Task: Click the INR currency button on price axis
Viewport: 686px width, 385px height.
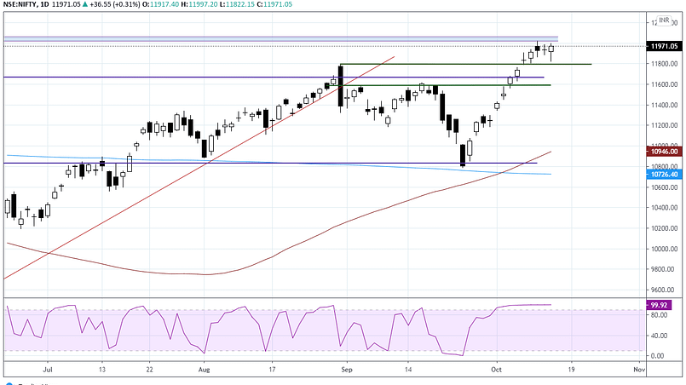Action: pos(664,20)
